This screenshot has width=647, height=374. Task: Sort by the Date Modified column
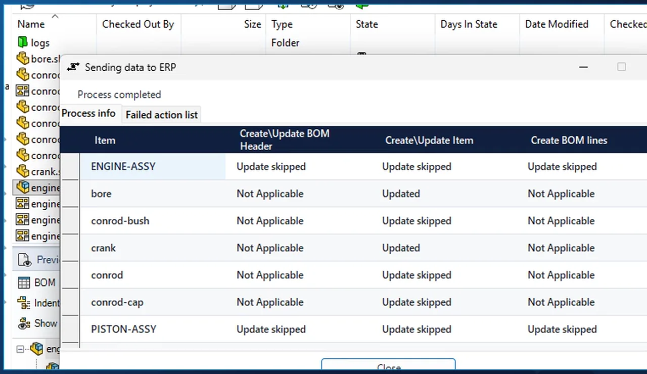click(557, 24)
